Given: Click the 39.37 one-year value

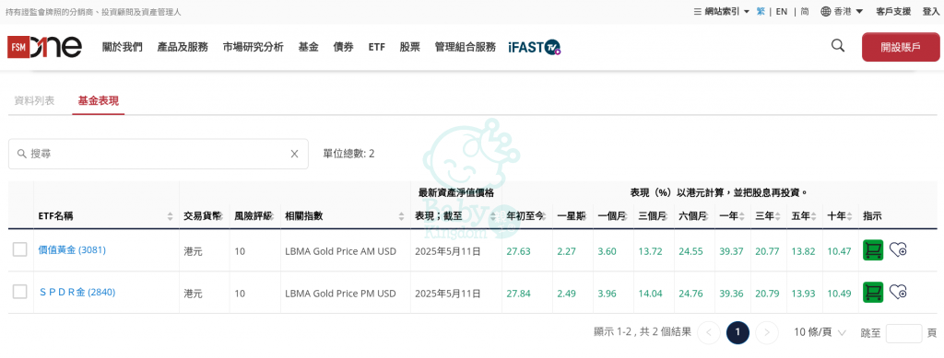Looking at the screenshot, I should click(731, 251).
